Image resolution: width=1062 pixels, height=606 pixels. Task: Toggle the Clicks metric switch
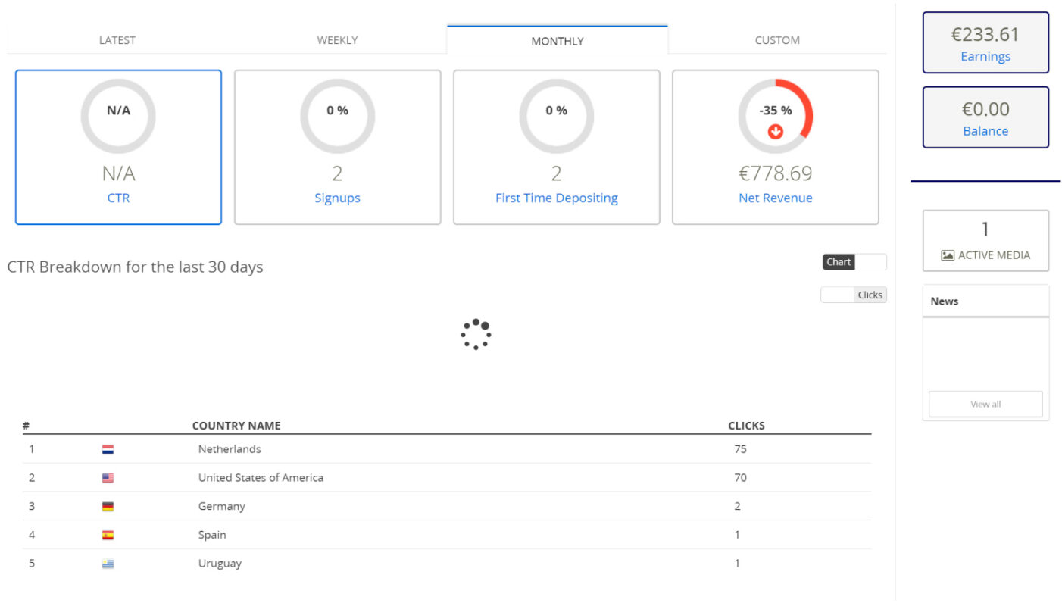854,295
